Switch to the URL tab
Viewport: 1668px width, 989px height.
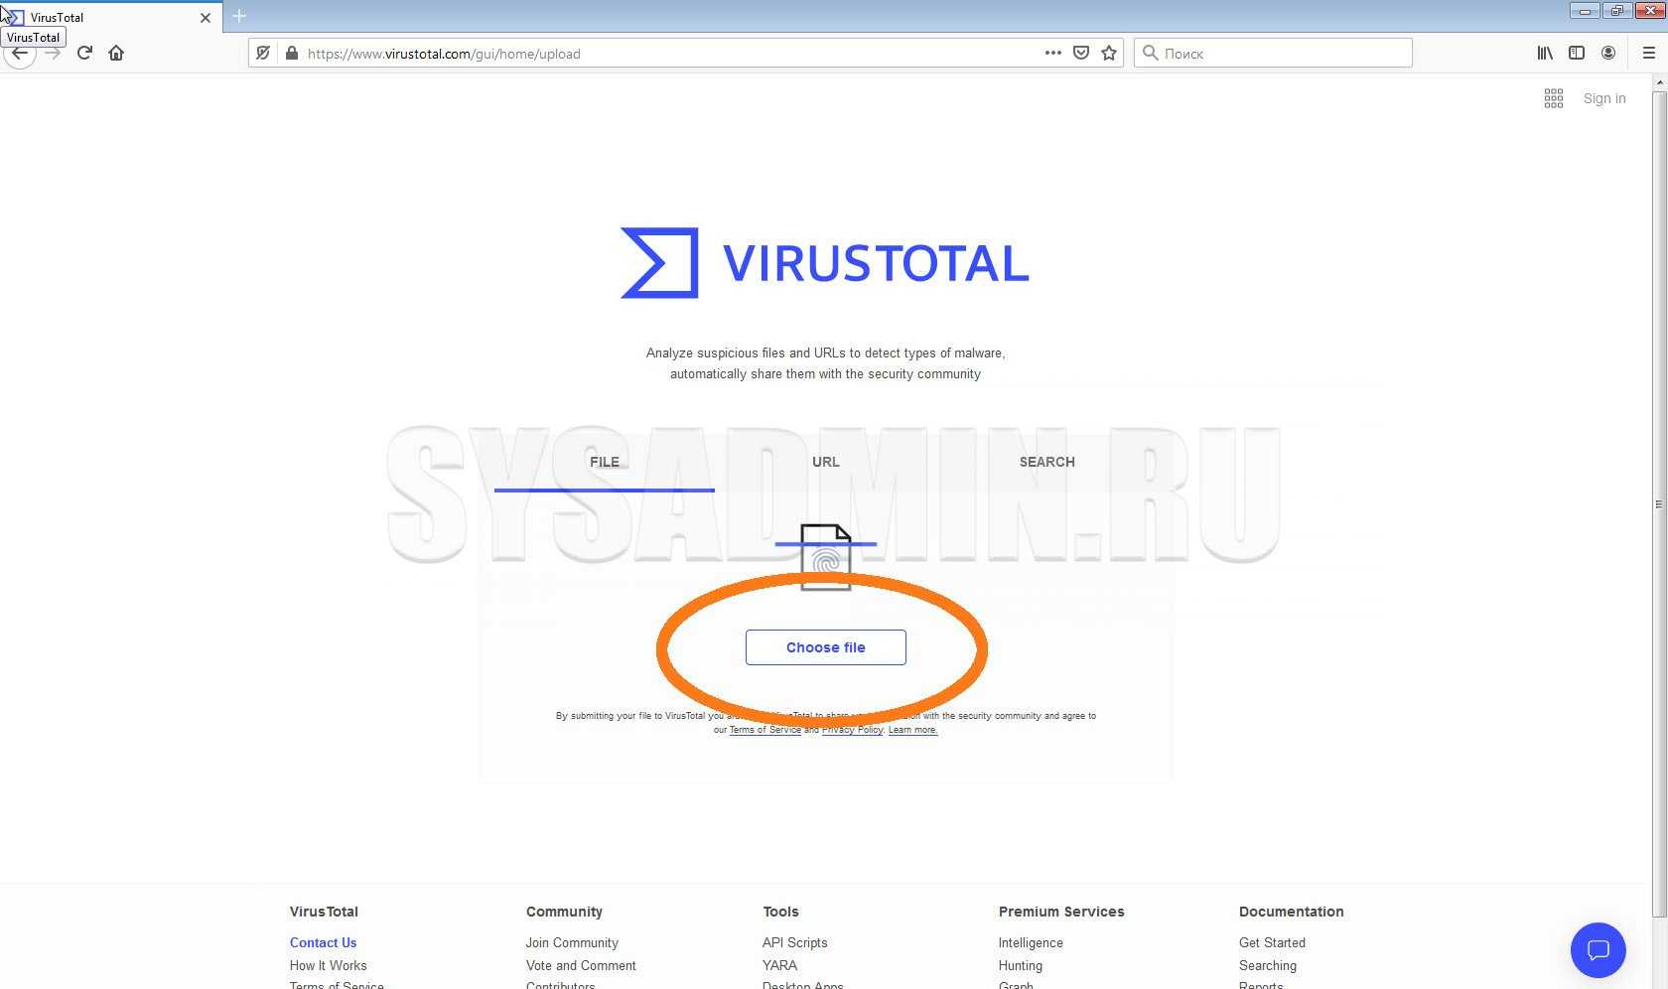click(825, 462)
